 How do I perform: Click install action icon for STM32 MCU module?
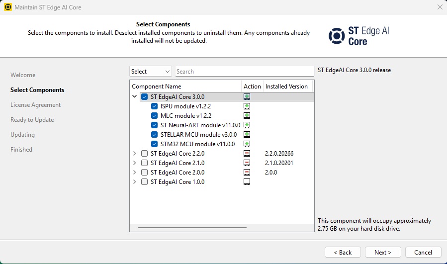click(247, 144)
